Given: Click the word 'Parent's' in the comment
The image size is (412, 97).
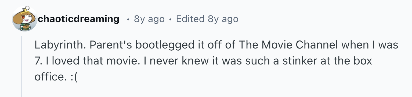Looking at the screenshot, I should [111, 45].
